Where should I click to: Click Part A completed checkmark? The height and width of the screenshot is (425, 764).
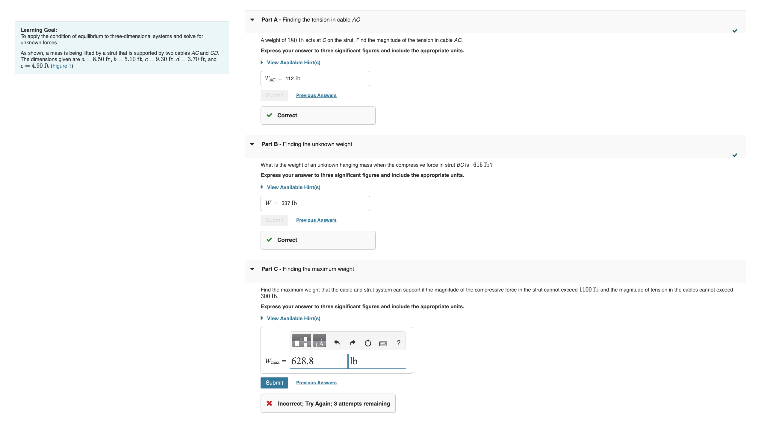pyautogui.click(x=735, y=31)
